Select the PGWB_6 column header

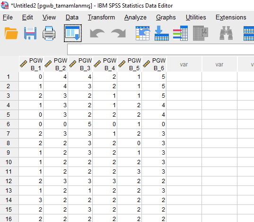click(154, 65)
